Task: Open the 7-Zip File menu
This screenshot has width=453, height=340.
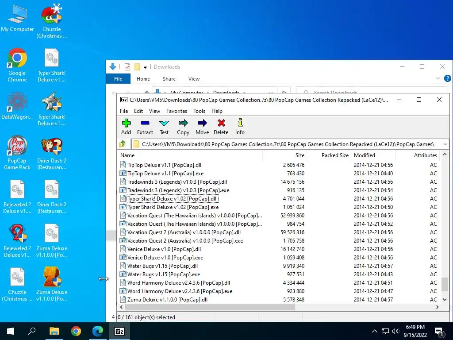Action: 124,111
